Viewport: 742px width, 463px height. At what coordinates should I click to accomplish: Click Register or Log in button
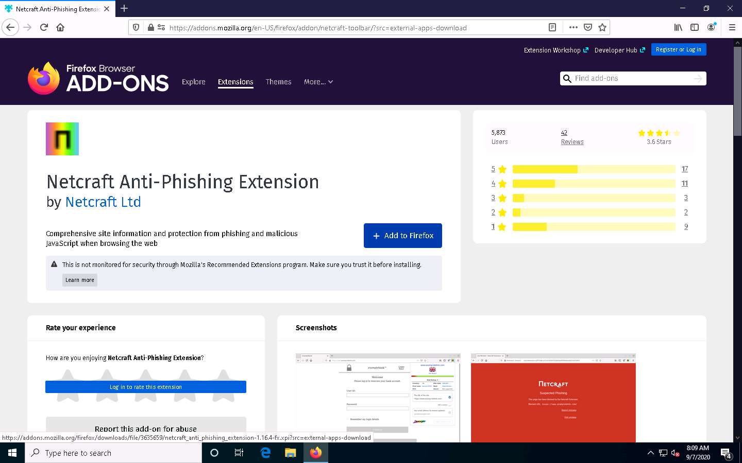(679, 49)
